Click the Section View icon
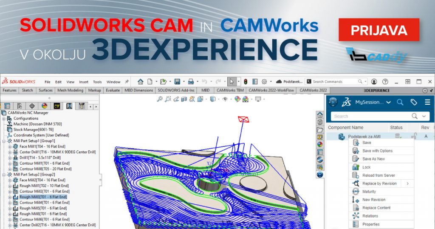 [x=184, y=99]
